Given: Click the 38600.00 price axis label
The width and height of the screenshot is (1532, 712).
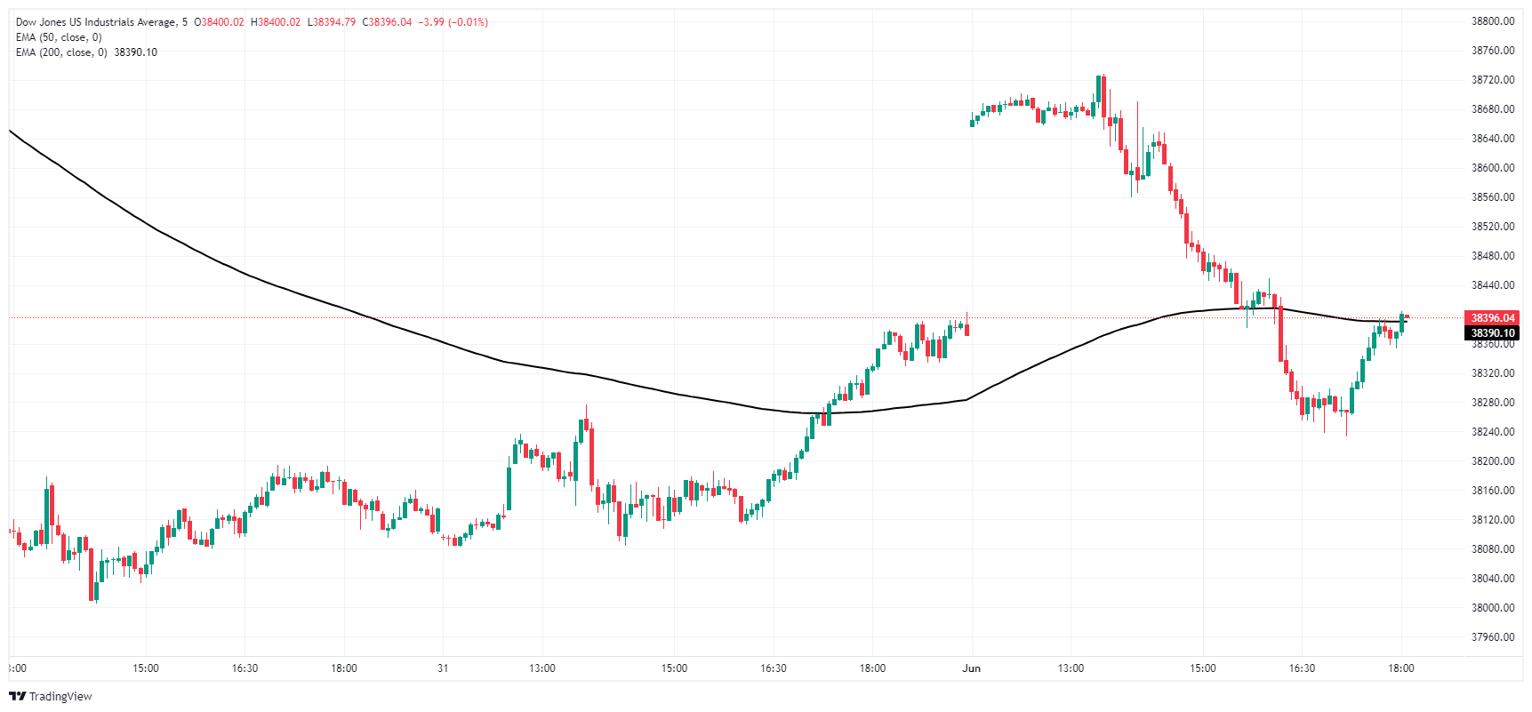Looking at the screenshot, I should [1492, 168].
